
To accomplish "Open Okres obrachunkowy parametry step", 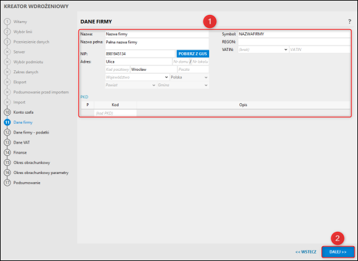I will [x=41, y=173].
